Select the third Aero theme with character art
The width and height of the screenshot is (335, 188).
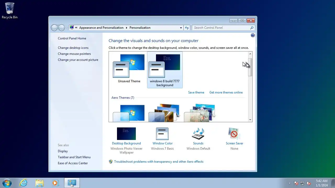(200, 113)
